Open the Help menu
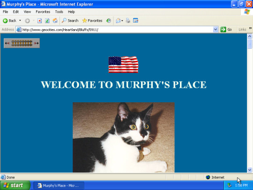The width and height of the screenshot is (253, 190). click(71, 12)
